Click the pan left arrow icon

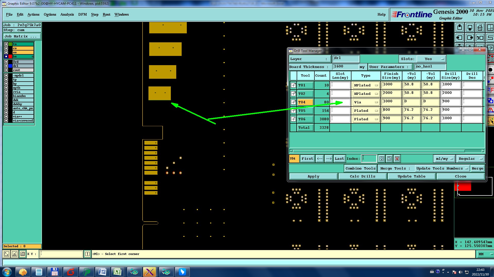point(460,38)
